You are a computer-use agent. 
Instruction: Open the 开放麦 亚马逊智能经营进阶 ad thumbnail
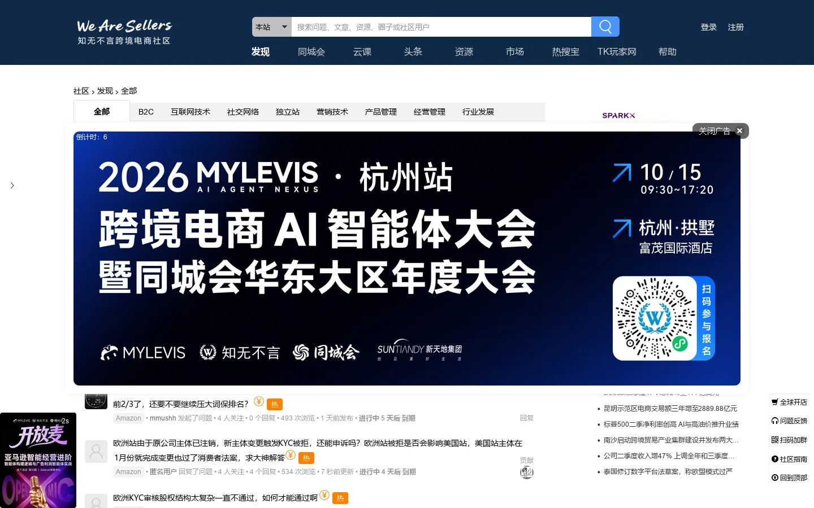[x=38, y=461]
